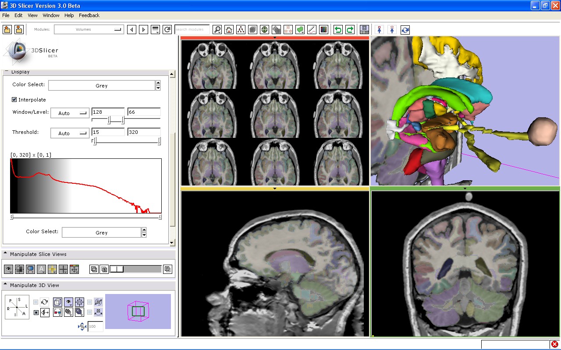Click the Home module toolbar icon
Image resolution: width=561 pixels, height=350 pixels.
(x=229, y=30)
